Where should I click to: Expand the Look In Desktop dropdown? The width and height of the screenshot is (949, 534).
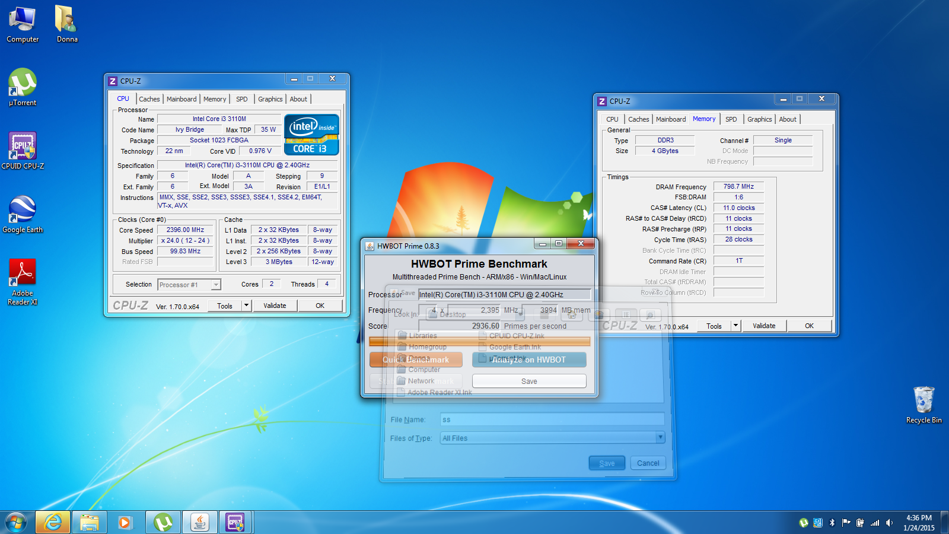pyautogui.click(x=520, y=314)
